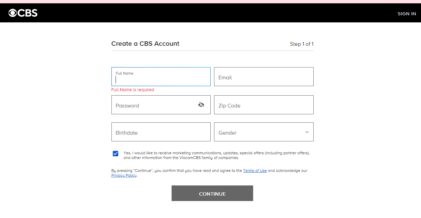This screenshot has width=421, height=218.
Task: Open the Terms of Use link
Action: point(255,171)
